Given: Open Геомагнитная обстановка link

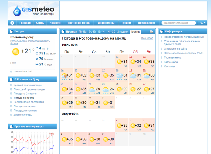Looking at the screenshot, I should (28, 102).
